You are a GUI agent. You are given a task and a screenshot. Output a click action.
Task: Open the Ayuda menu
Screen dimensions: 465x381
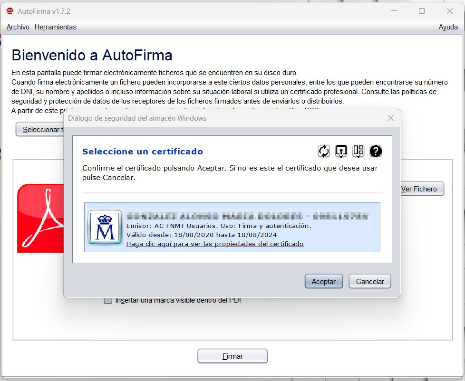tap(448, 27)
